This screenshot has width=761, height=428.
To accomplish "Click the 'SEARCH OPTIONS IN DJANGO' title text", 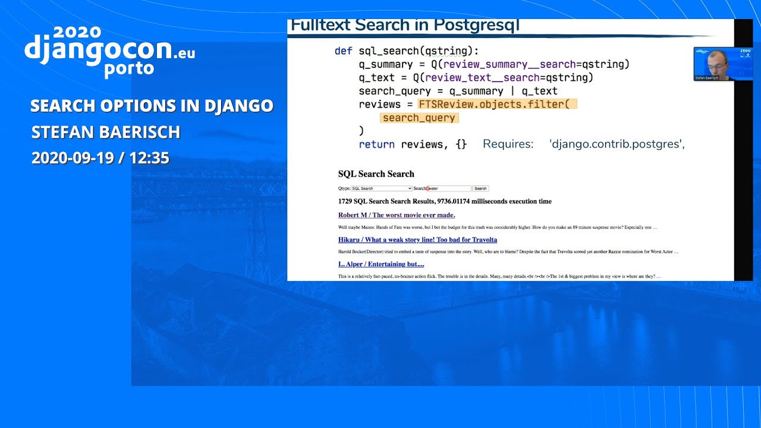I will [x=152, y=106].
